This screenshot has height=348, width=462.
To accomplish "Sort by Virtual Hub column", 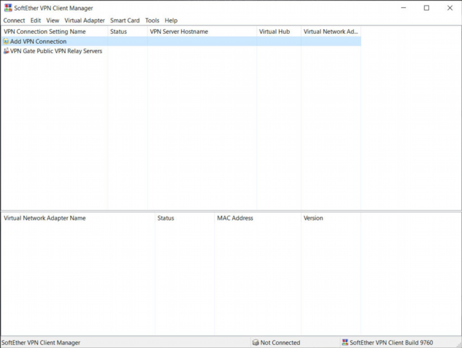I will pyautogui.click(x=279, y=31).
